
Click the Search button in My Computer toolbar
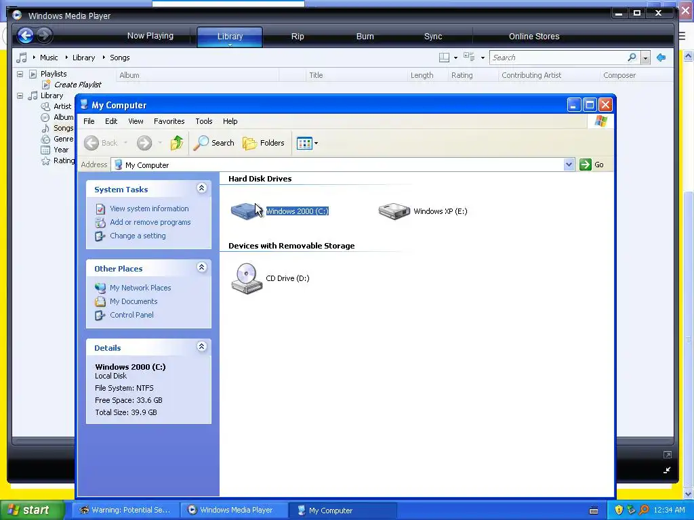coord(213,143)
